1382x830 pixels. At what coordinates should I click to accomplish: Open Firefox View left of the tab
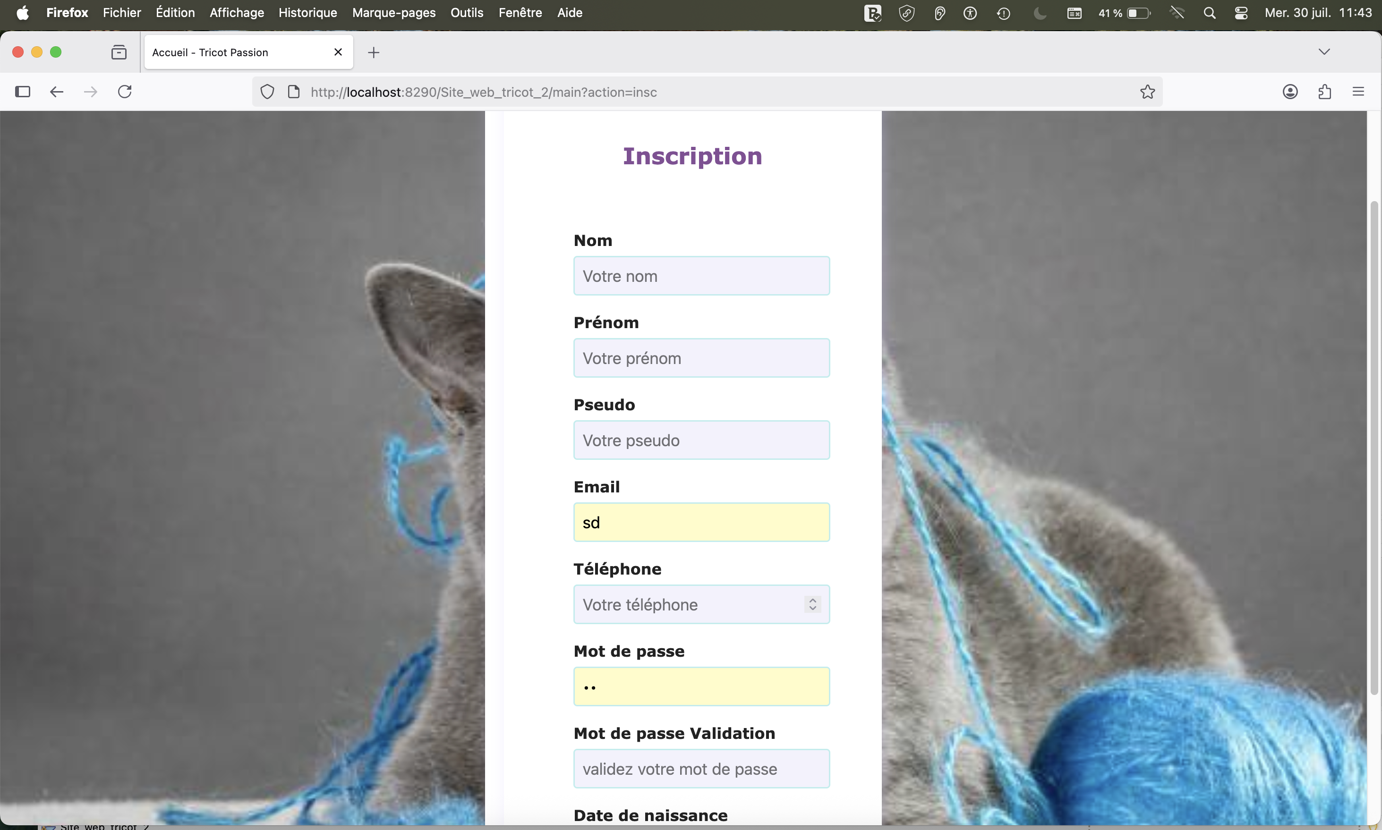(119, 52)
